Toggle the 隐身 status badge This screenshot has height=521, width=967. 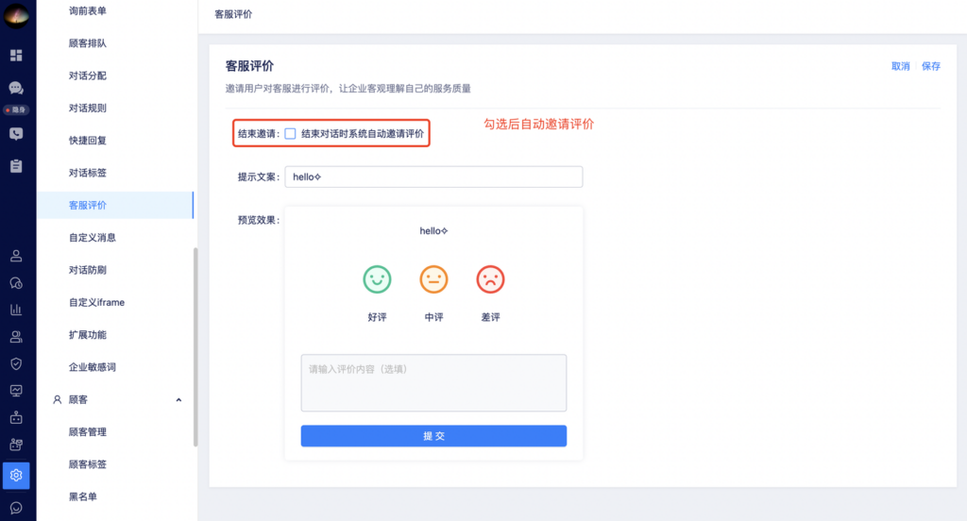pos(16,110)
